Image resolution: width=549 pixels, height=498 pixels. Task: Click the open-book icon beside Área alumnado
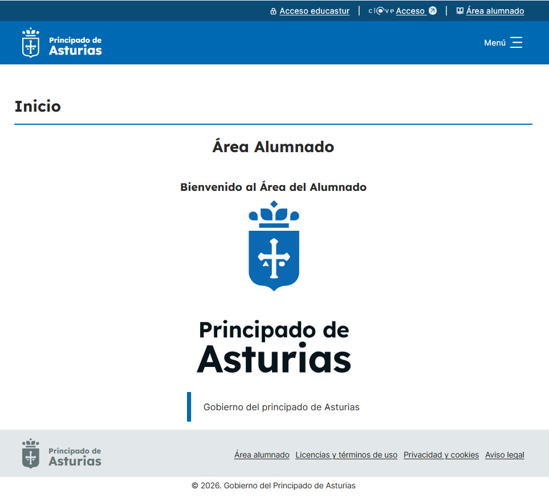[x=459, y=11]
